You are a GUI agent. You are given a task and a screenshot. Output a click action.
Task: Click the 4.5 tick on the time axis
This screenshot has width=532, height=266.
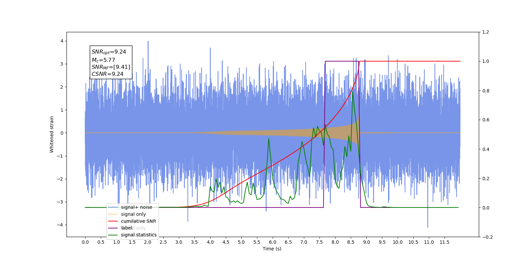pos(226,242)
